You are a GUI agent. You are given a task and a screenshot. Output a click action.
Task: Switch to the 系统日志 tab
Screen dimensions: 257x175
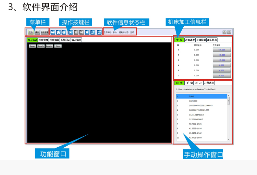(65, 40)
